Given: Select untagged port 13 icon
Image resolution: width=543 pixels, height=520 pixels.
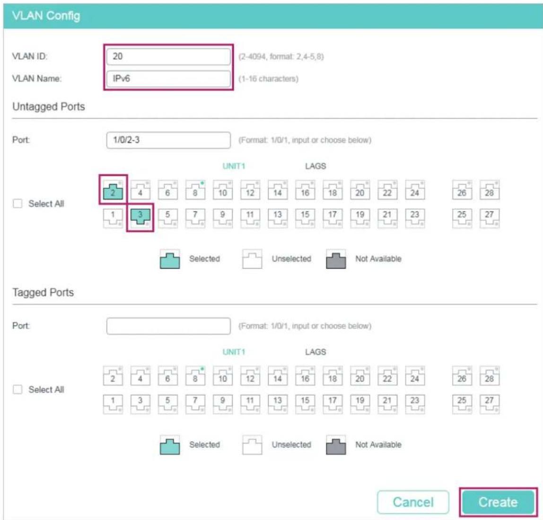Looking at the screenshot, I should [277, 218].
